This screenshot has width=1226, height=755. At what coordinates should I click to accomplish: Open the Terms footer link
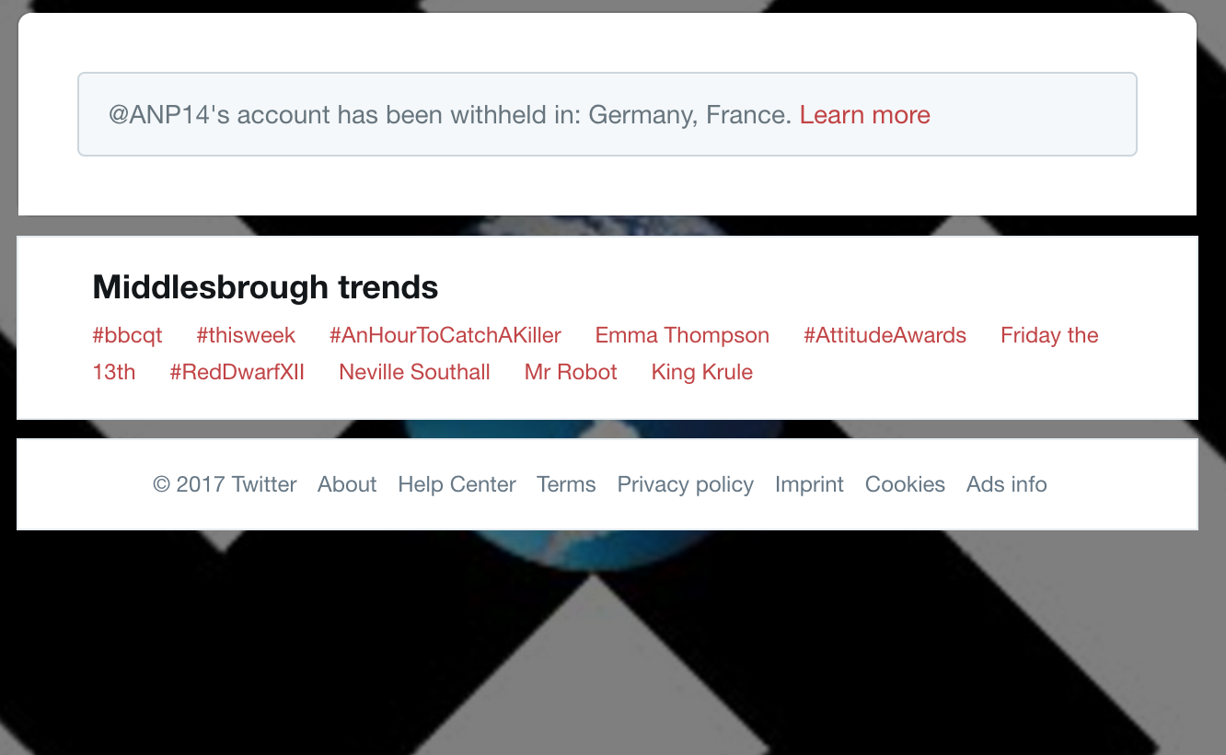[x=566, y=484]
